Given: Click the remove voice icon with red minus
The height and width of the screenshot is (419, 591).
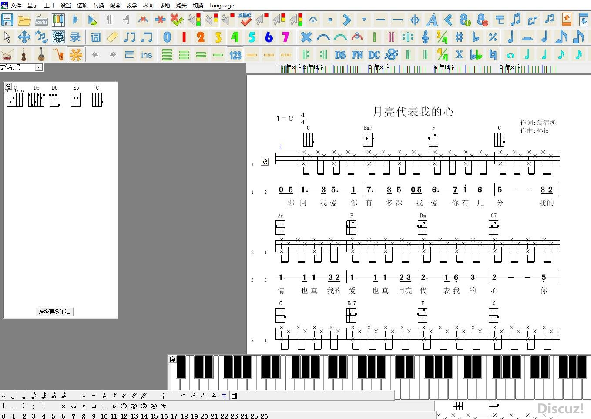Looking at the screenshot, I should [x=482, y=20].
